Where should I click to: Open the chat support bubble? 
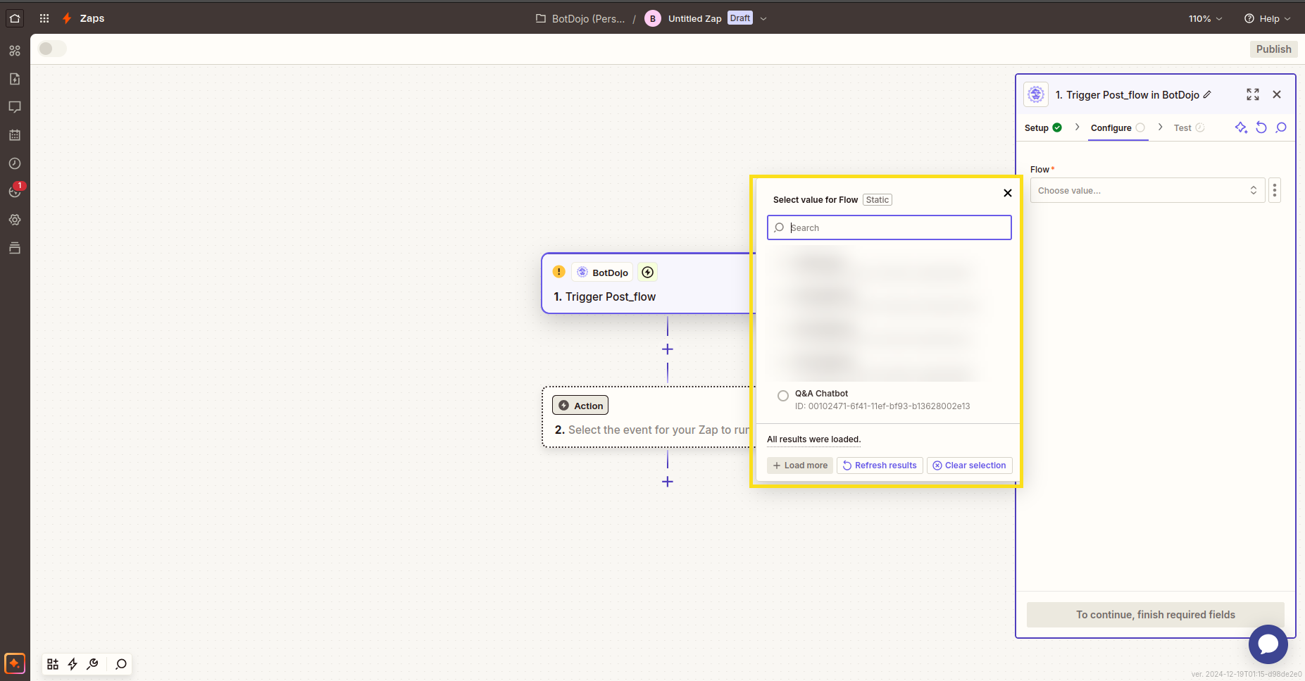tap(1268, 644)
